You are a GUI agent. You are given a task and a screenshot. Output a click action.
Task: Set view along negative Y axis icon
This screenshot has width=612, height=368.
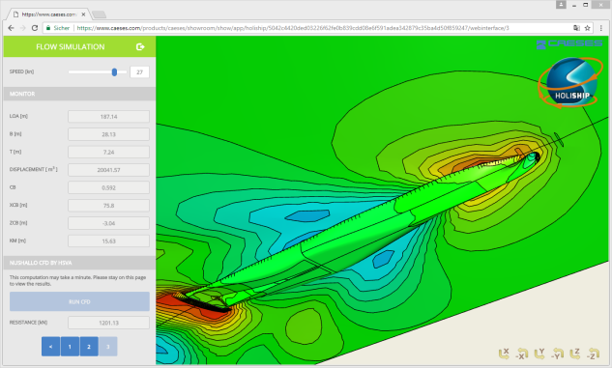(x=558, y=354)
